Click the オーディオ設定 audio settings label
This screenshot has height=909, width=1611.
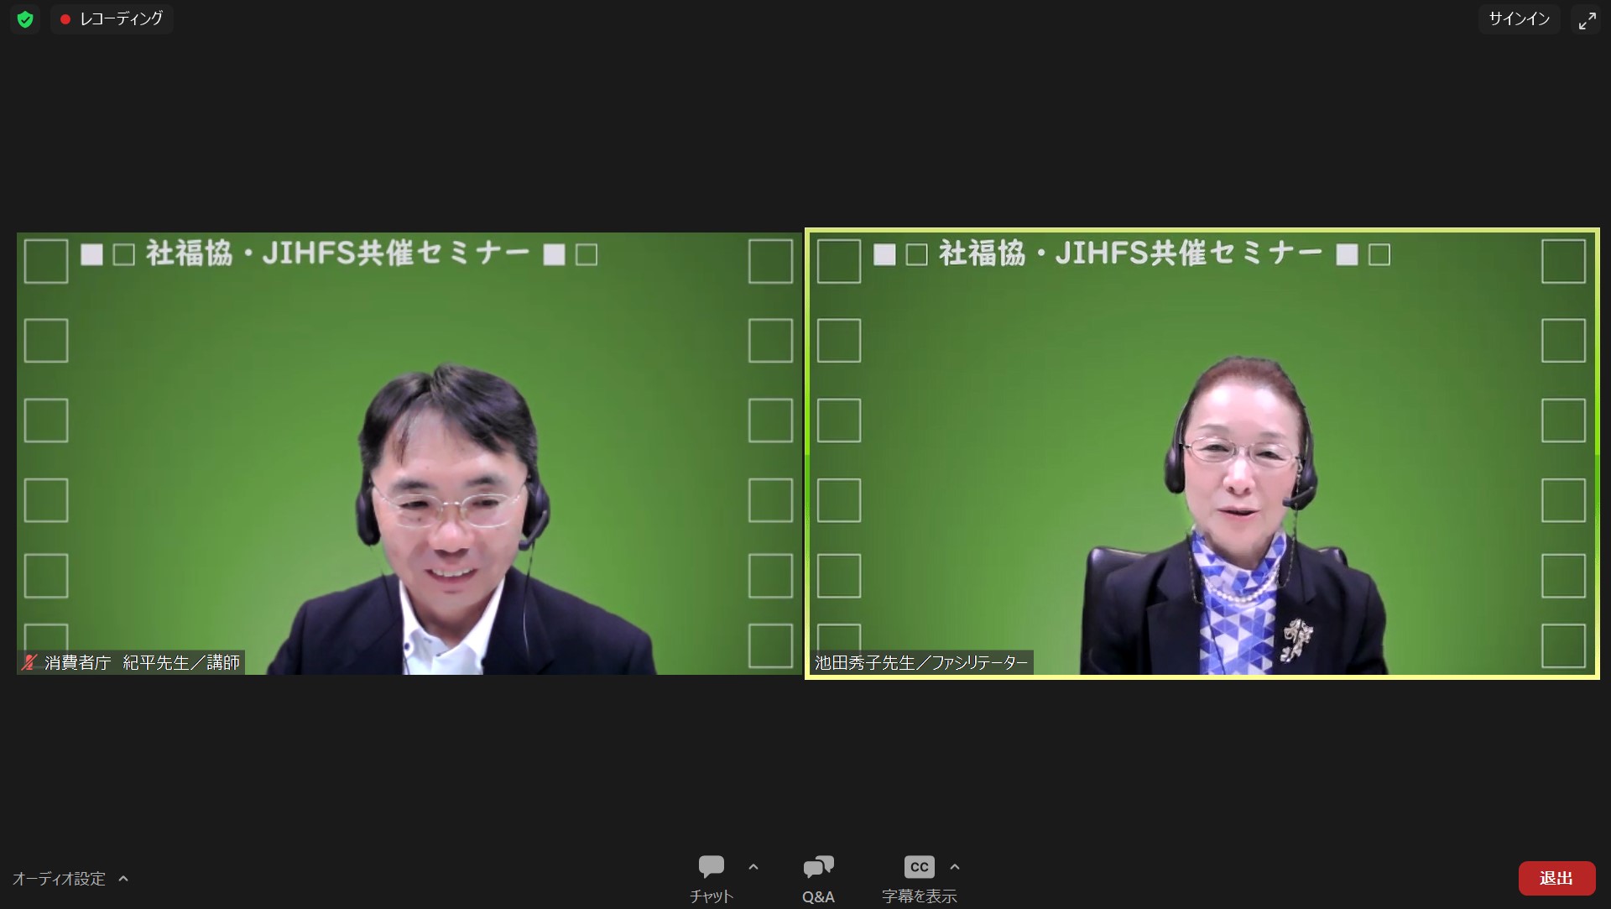tap(59, 879)
